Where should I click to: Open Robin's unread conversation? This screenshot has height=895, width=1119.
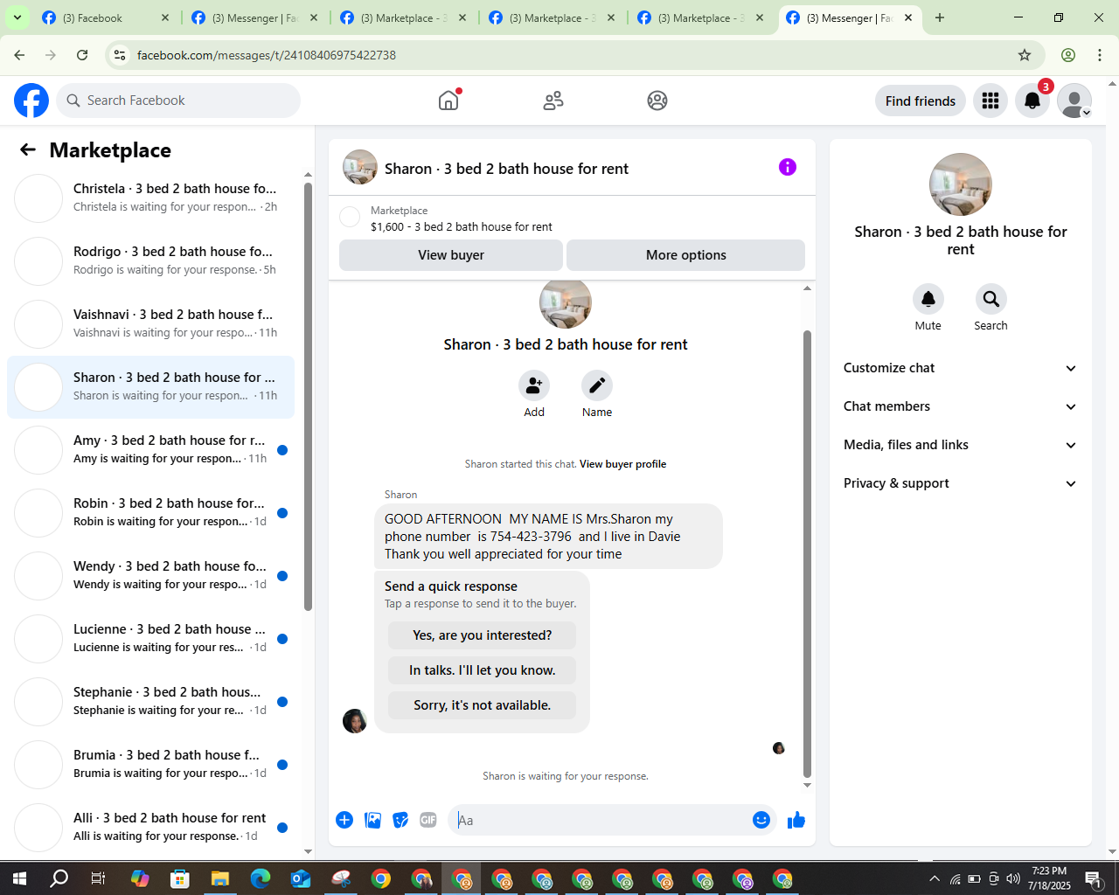[x=150, y=513]
